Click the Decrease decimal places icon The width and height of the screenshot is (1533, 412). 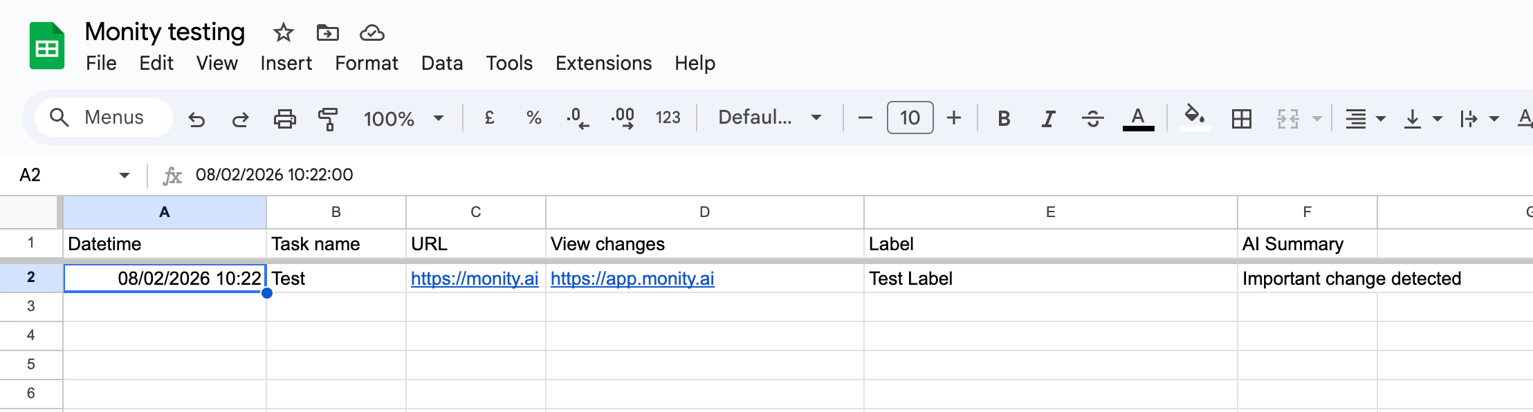[x=577, y=118]
